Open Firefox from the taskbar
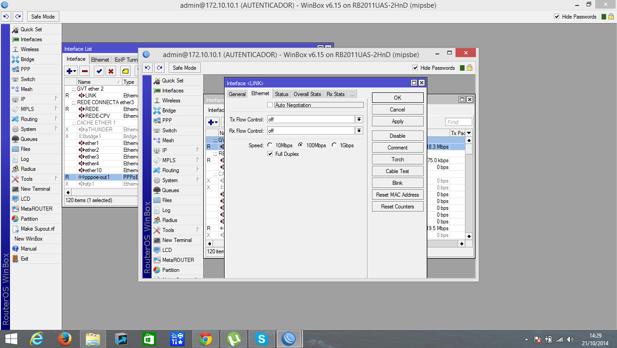Image resolution: width=617 pixels, height=348 pixels. pyautogui.click(x=65, y=338)
